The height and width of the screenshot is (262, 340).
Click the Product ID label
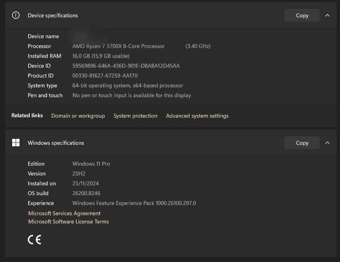41,76
